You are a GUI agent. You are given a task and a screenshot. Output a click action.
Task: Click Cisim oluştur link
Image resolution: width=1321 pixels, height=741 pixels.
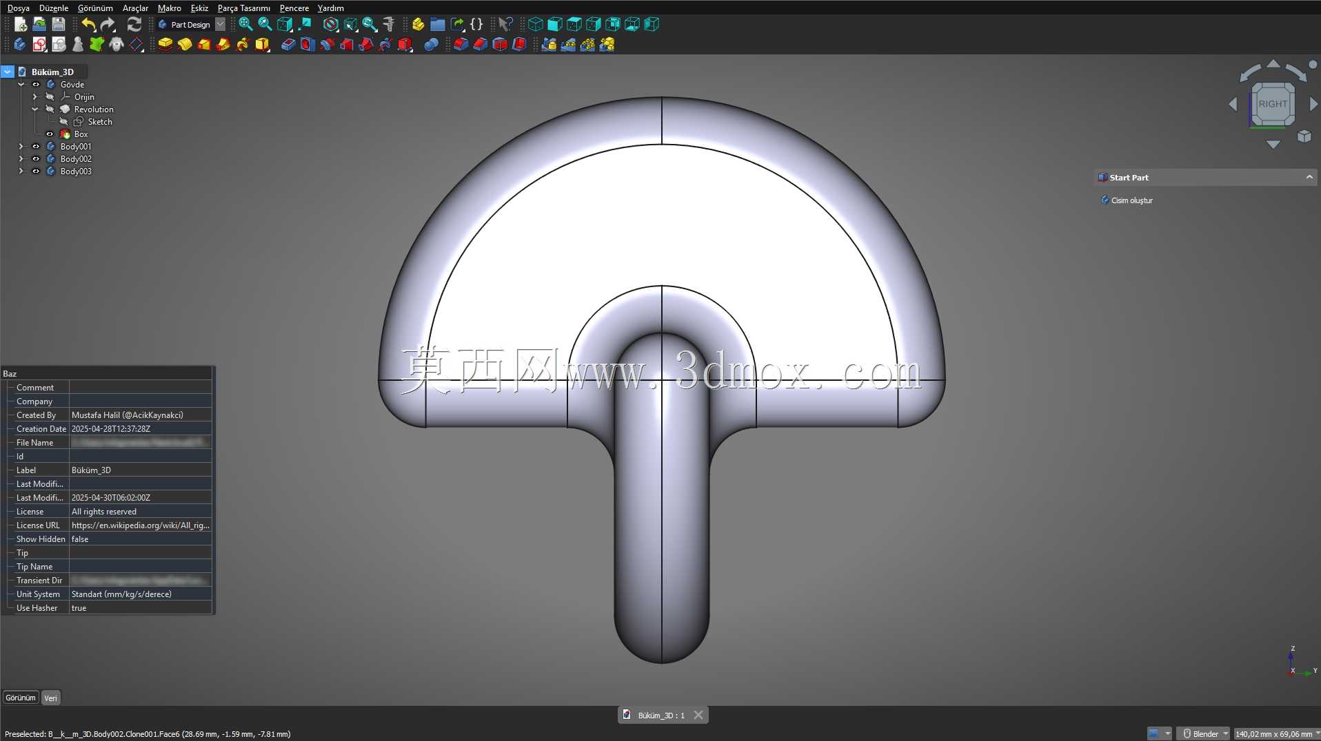1131,200
